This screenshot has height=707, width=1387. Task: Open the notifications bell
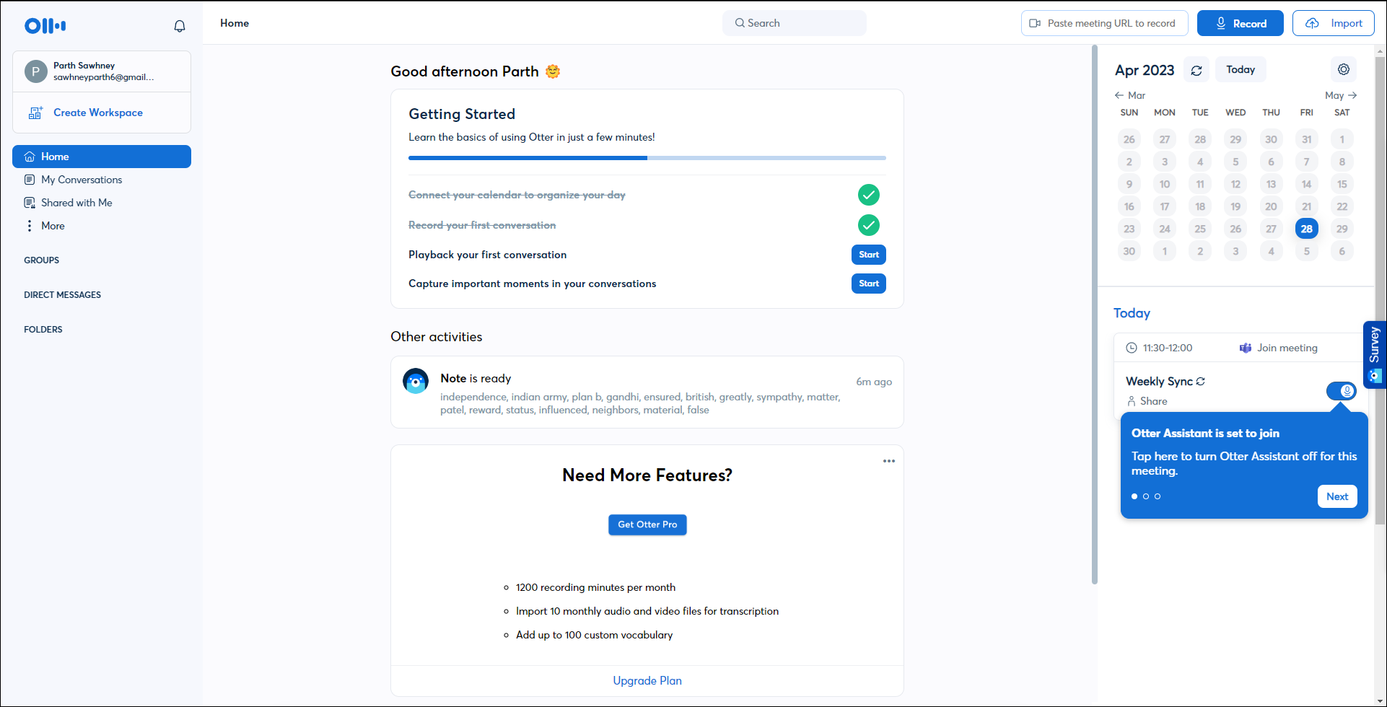(180, 26)
